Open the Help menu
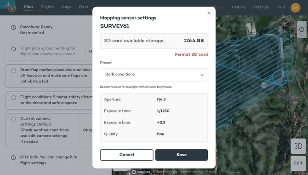This screenshot has width=308, height=175. pos(280,7)
